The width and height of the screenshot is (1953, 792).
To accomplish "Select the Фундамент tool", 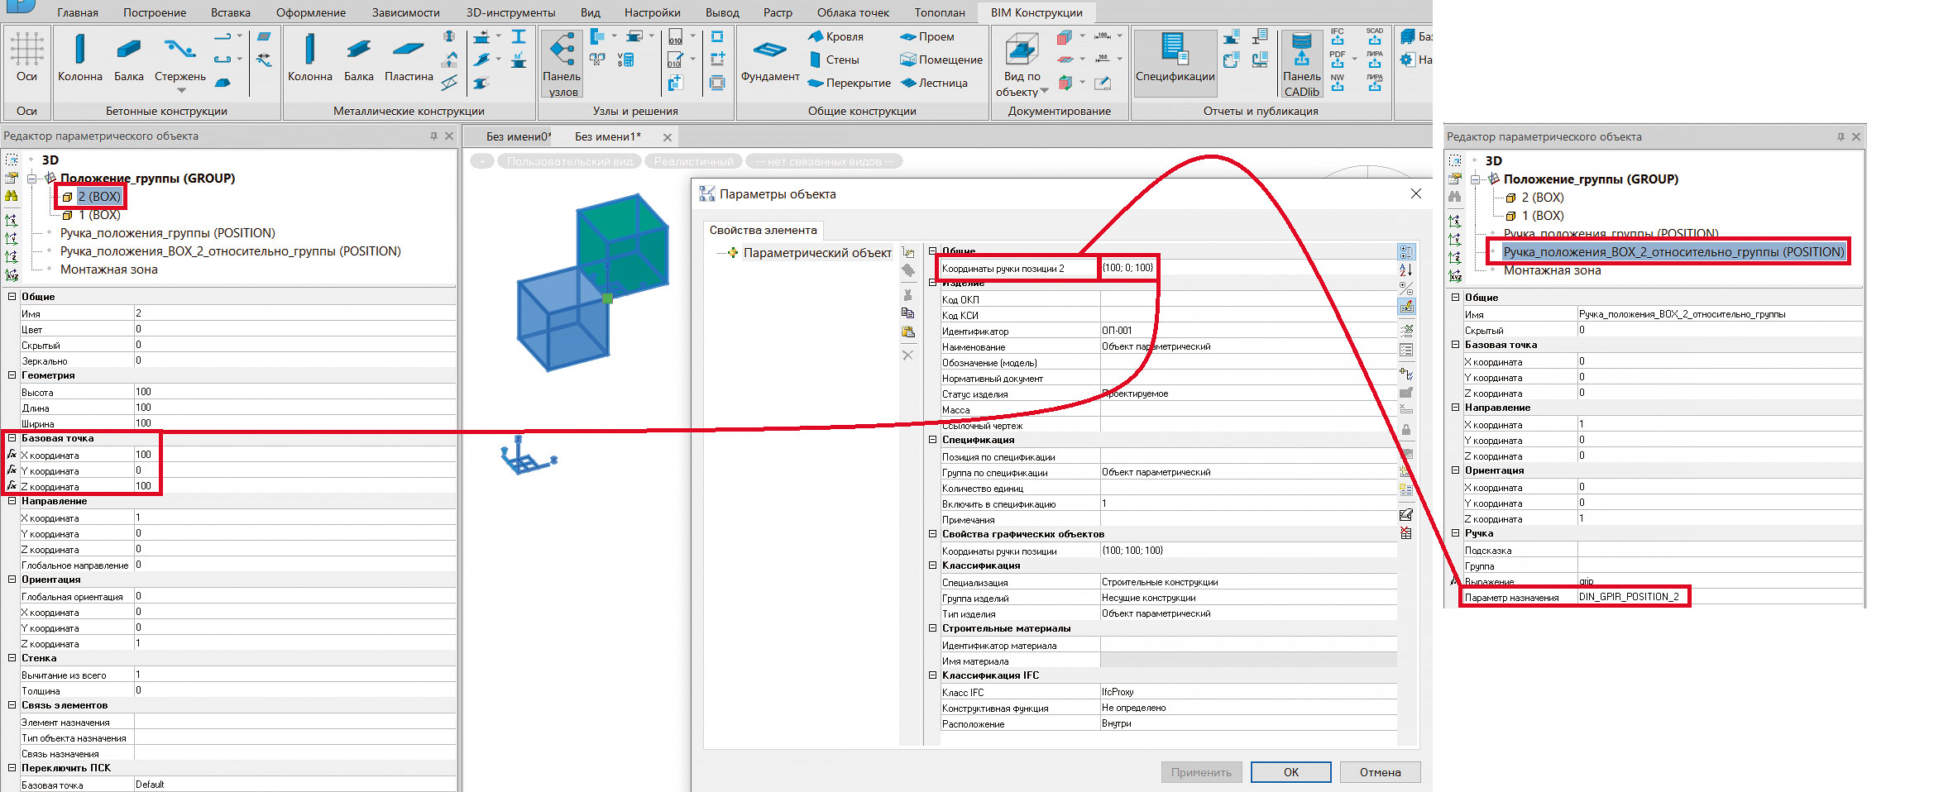I will click(770, 60).
